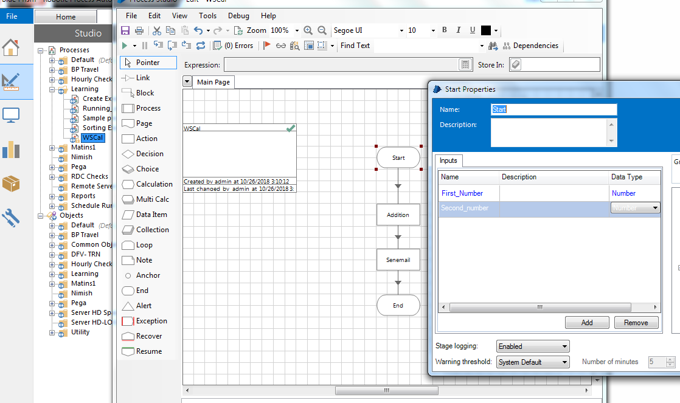This screenshot has height=403, width=680.
Task: Click the Cut scissors icon
Action: point(157,30)
